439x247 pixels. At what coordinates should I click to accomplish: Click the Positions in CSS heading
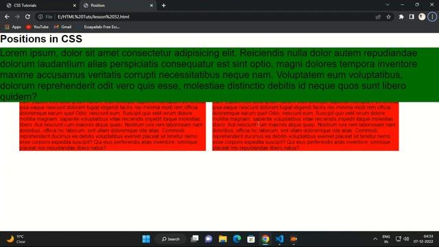[x=41, y=39]
